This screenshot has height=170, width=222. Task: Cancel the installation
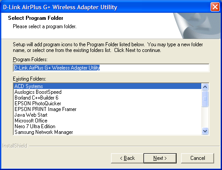pos(197,158)
